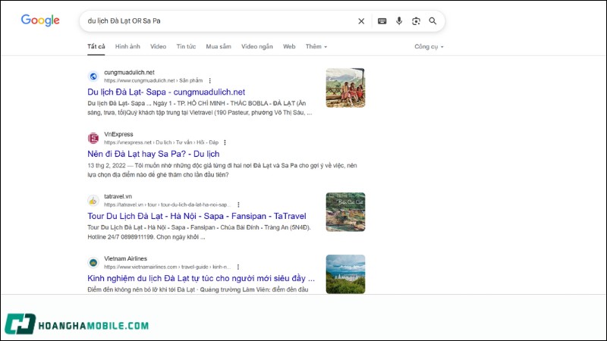This screenshot has width=607, height=341.
Task: Click the Google logo
Action: [40, 20]
